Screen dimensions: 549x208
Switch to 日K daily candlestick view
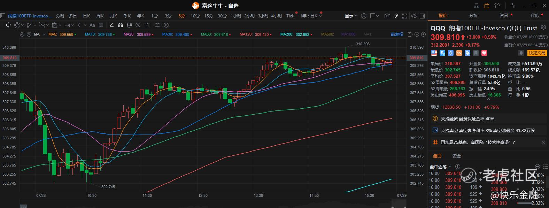point(86,16)
